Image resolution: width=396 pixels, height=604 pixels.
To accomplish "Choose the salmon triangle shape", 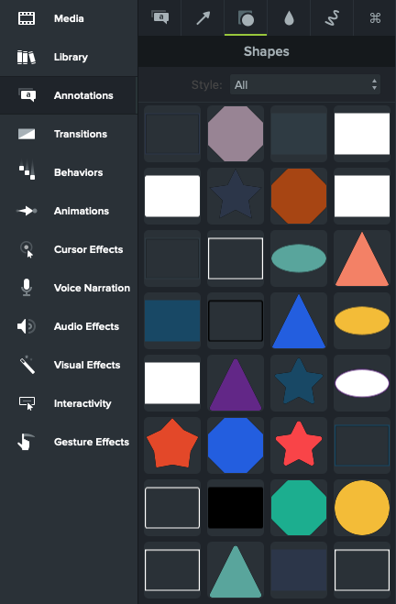I will click(362, 258).
